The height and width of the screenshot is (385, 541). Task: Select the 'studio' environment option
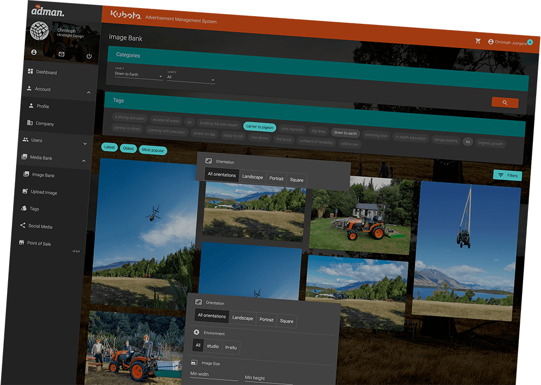coord(213,346)
